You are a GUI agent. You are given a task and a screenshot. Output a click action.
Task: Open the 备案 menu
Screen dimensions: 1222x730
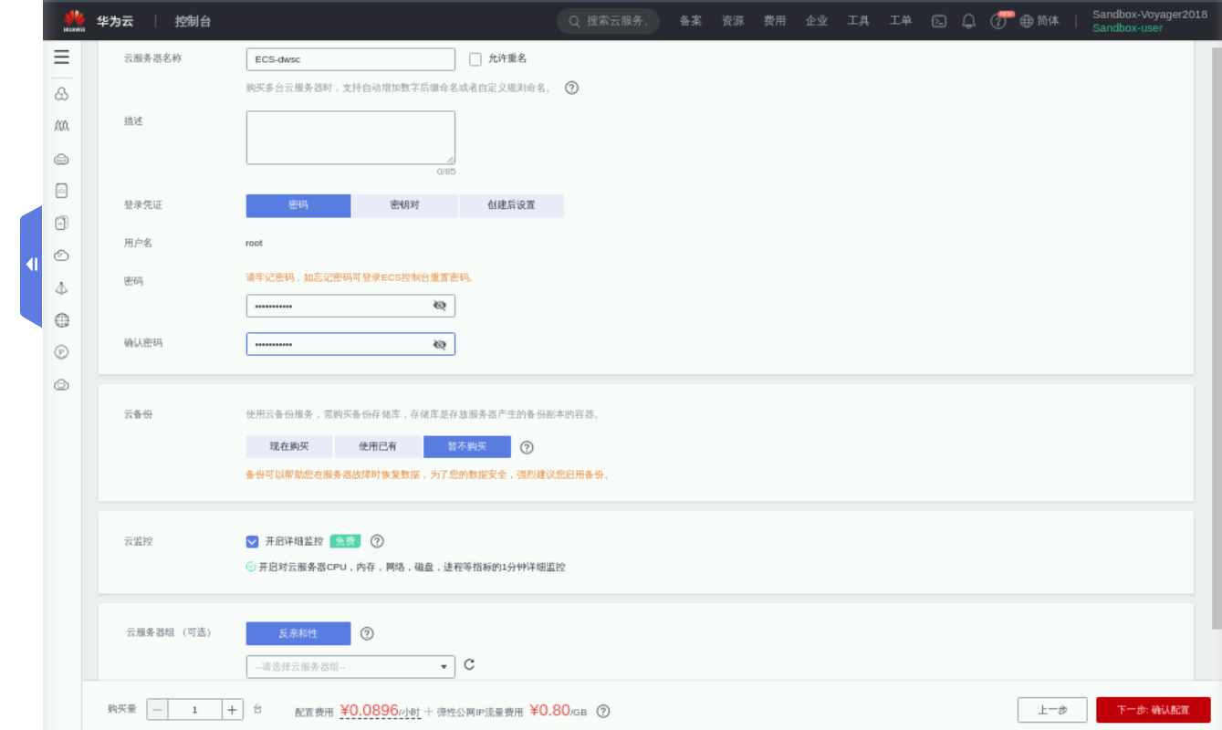coord(691,21)
